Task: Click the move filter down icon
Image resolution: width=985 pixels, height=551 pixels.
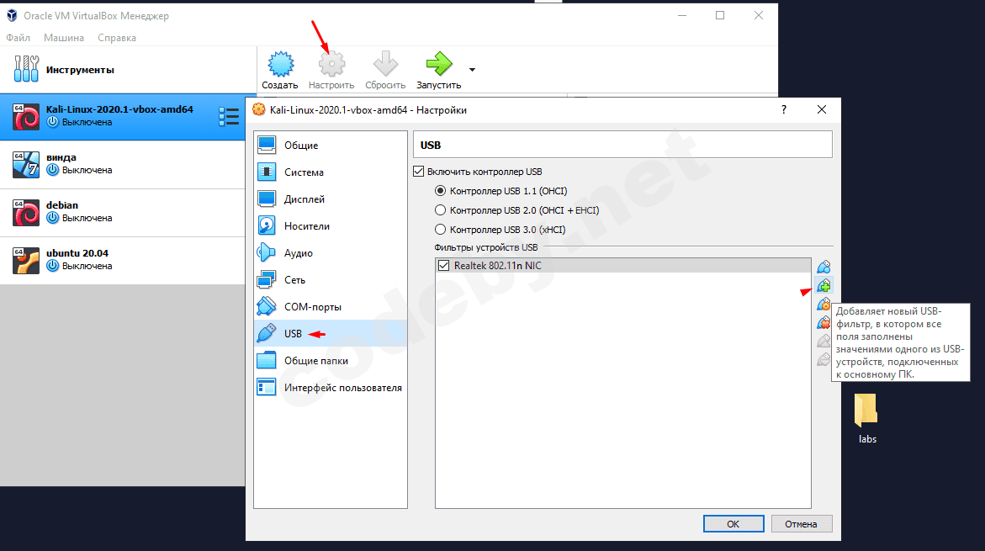Action: coord(823,359)
